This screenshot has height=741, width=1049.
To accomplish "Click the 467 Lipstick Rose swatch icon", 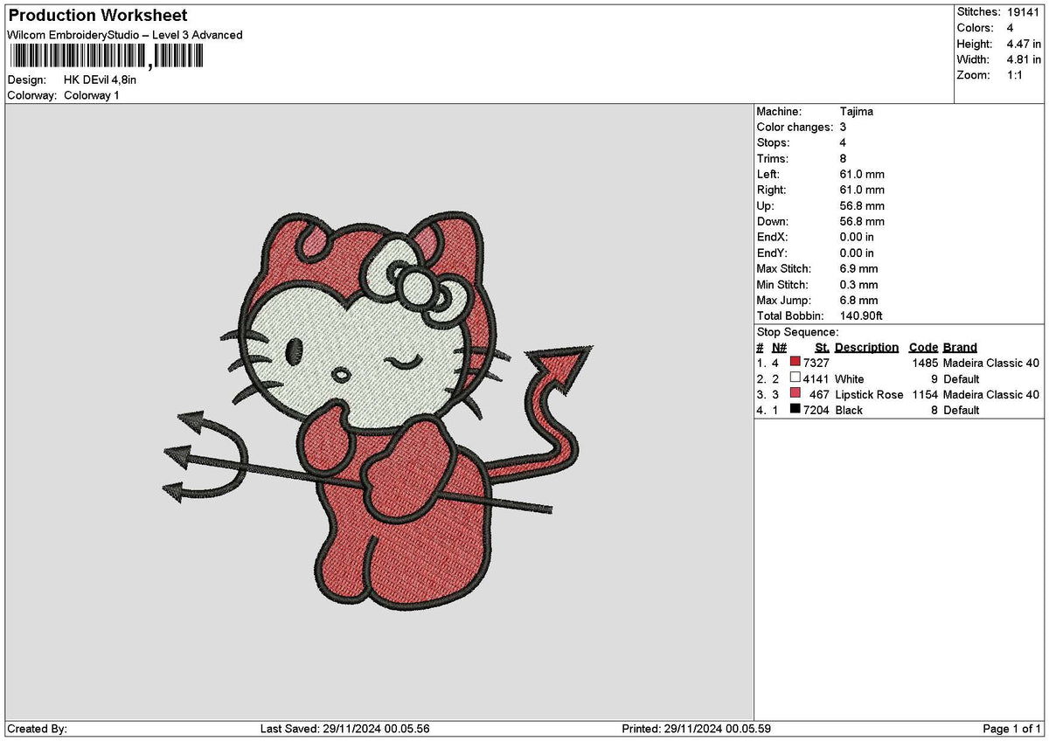I will pos(795,394).
